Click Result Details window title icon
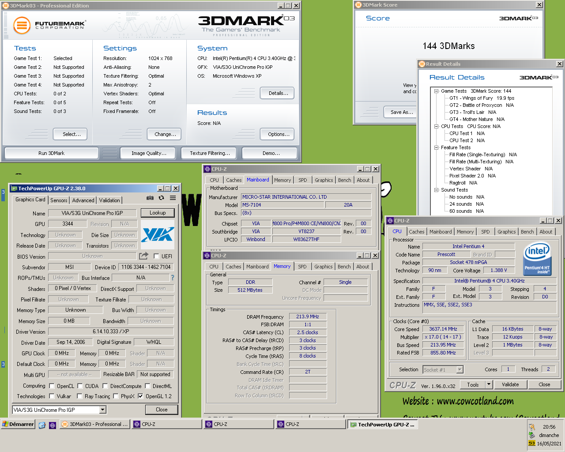 pyautogui.click(x=422, y=64)
